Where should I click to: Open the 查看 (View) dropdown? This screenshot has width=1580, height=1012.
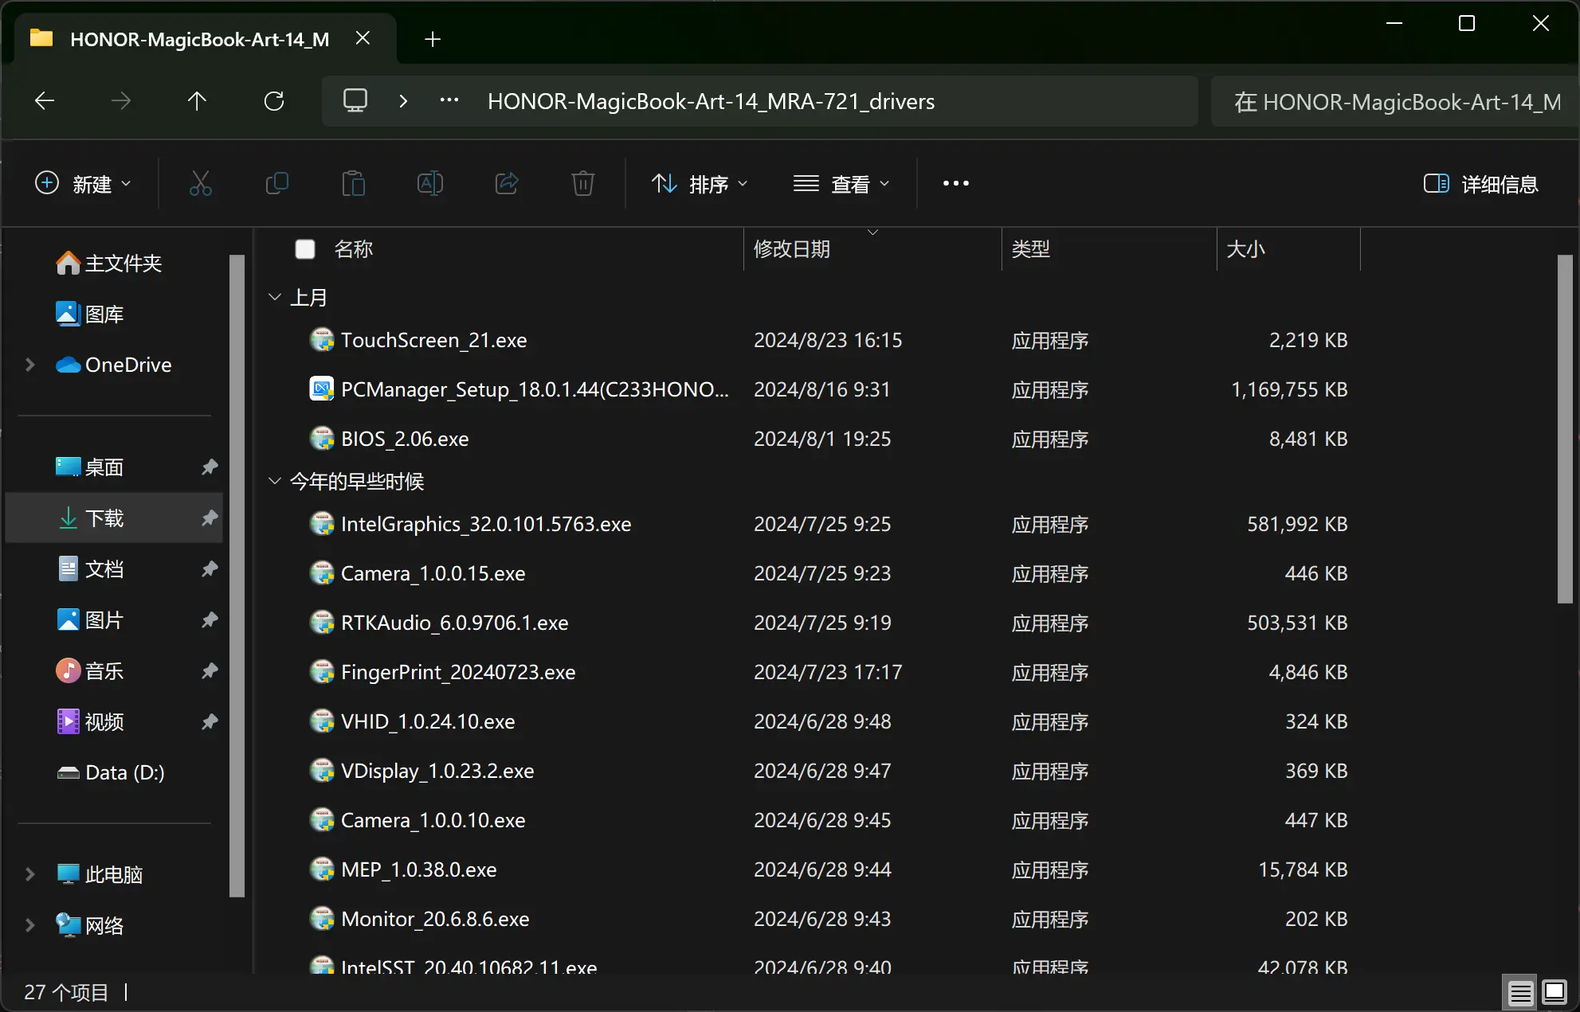(841, 184)
